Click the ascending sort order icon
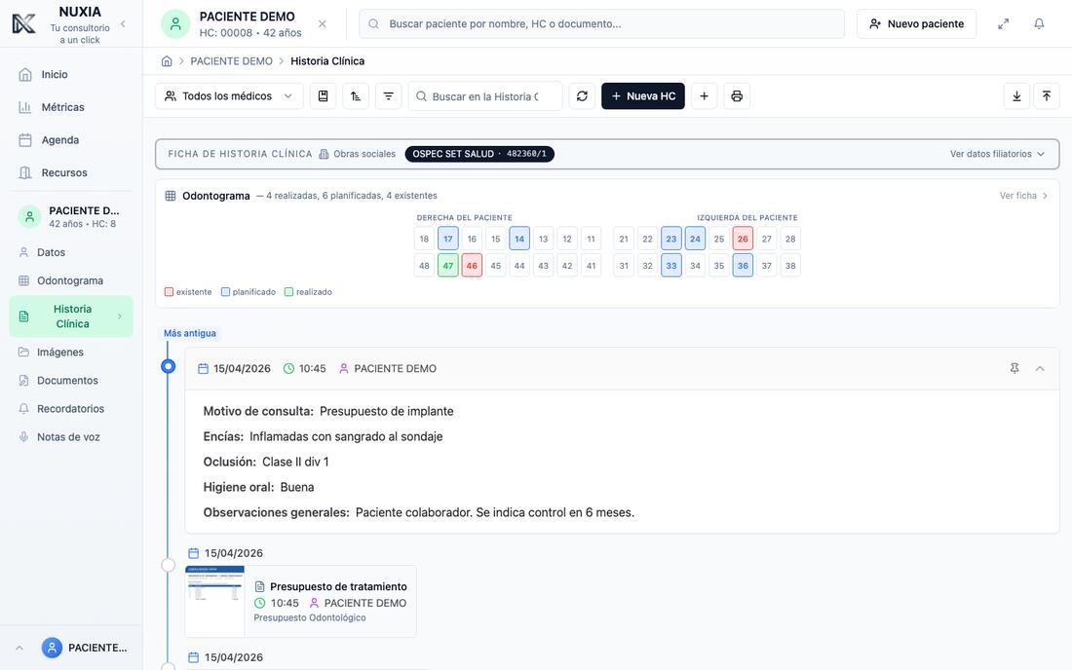 pyautogui.click(x=356, y=96)
